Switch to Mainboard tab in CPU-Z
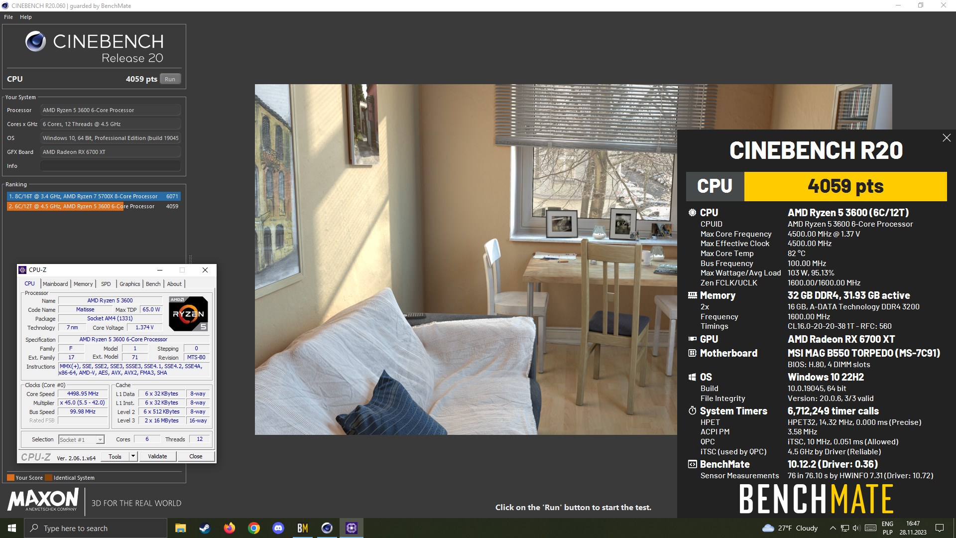The image size is (956, 538). 55,284
